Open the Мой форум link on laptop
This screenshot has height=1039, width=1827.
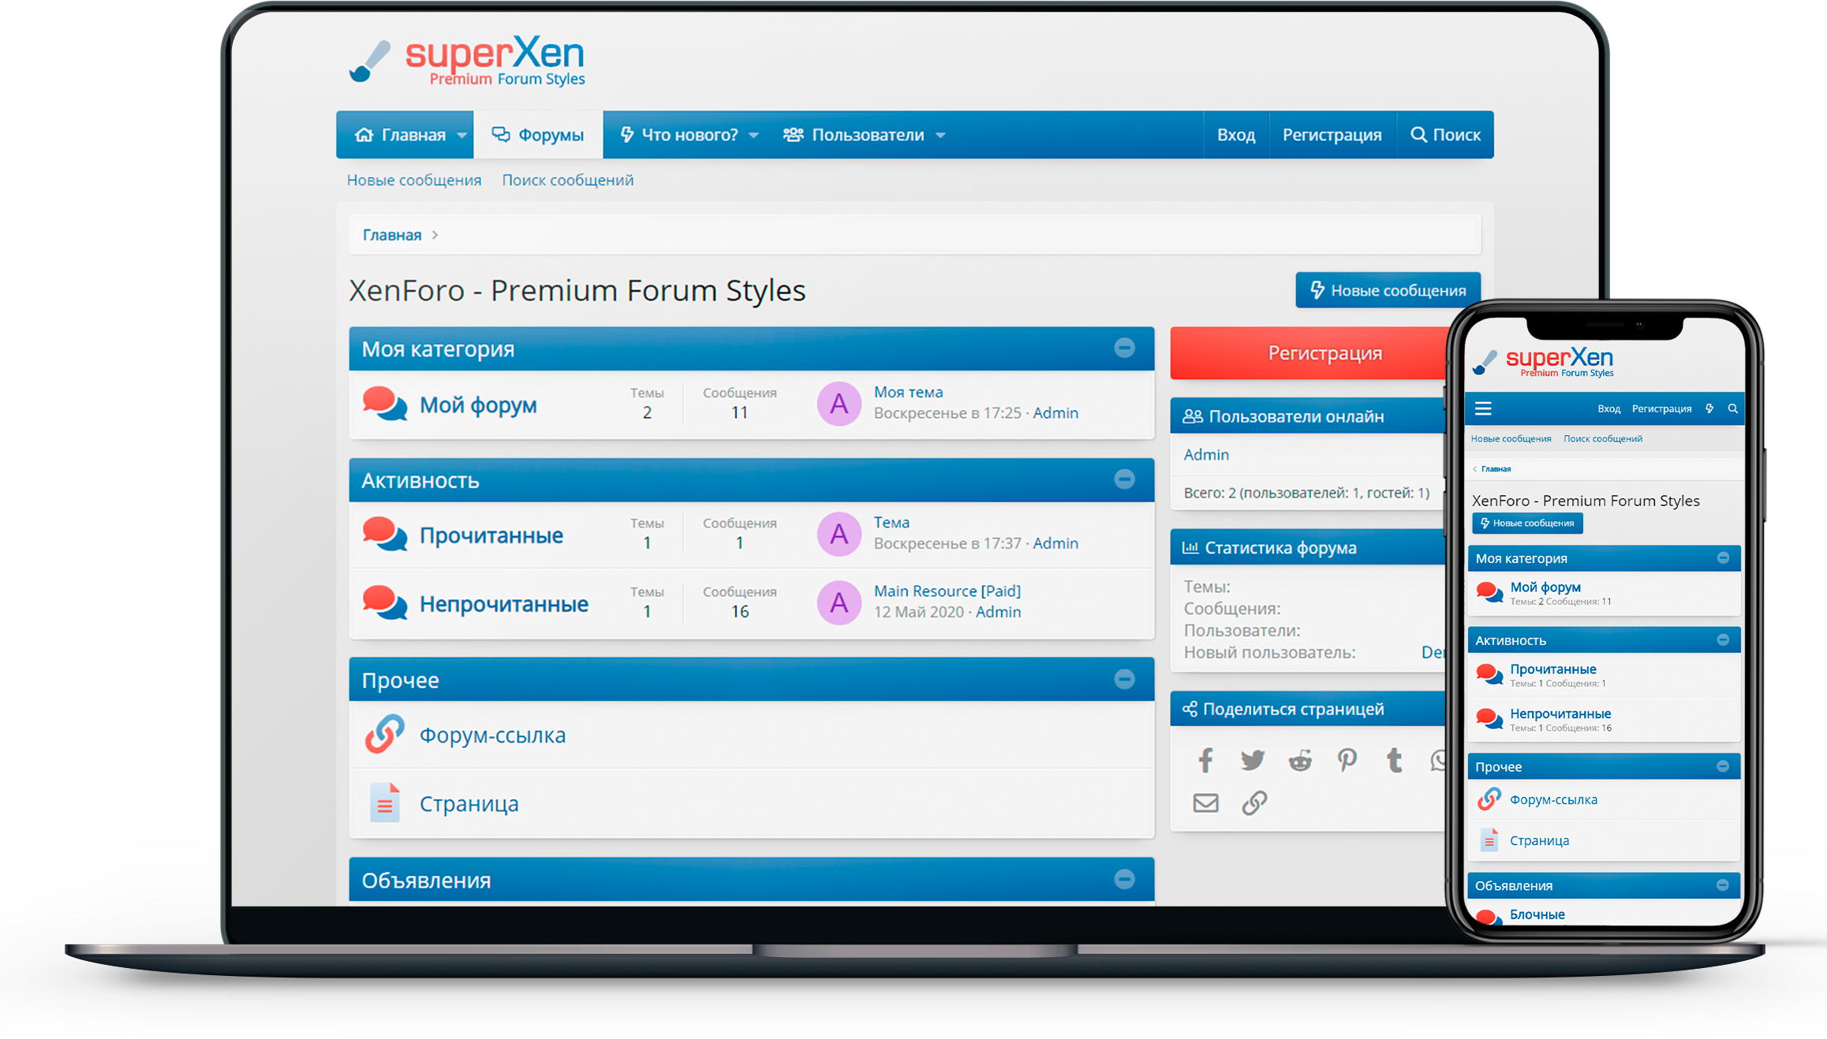(478, 404)
